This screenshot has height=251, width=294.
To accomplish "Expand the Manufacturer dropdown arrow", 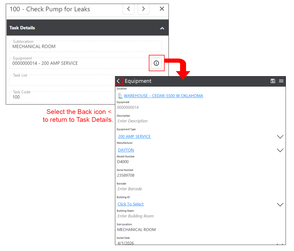I will pos(280,150).
